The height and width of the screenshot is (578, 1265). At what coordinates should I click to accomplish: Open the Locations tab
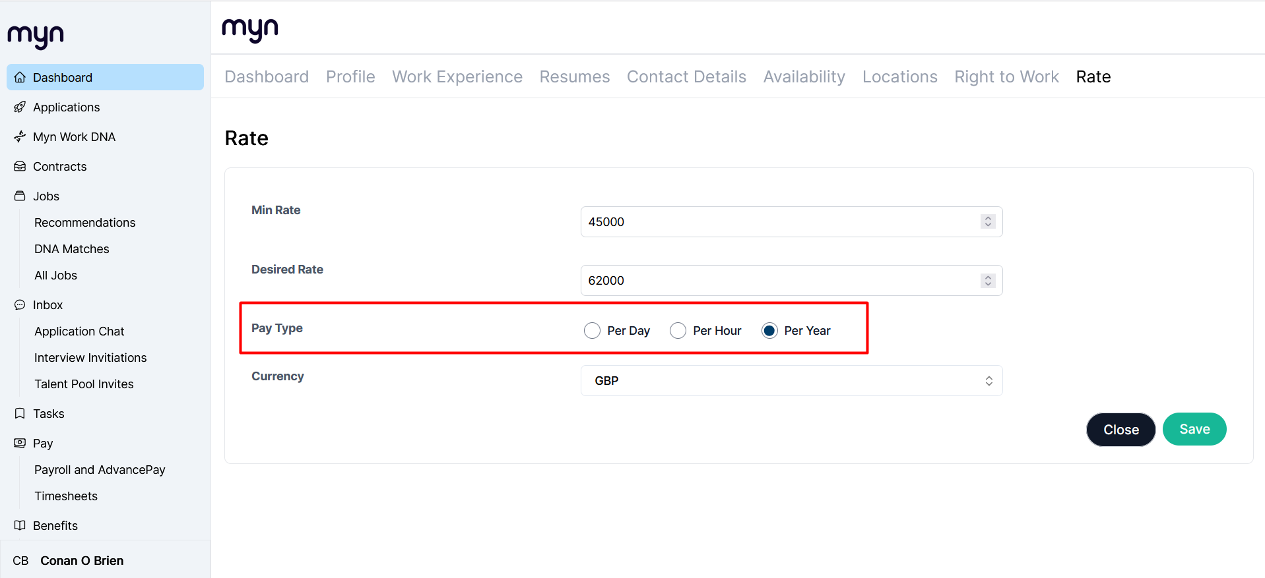click(x=900, y=76)
